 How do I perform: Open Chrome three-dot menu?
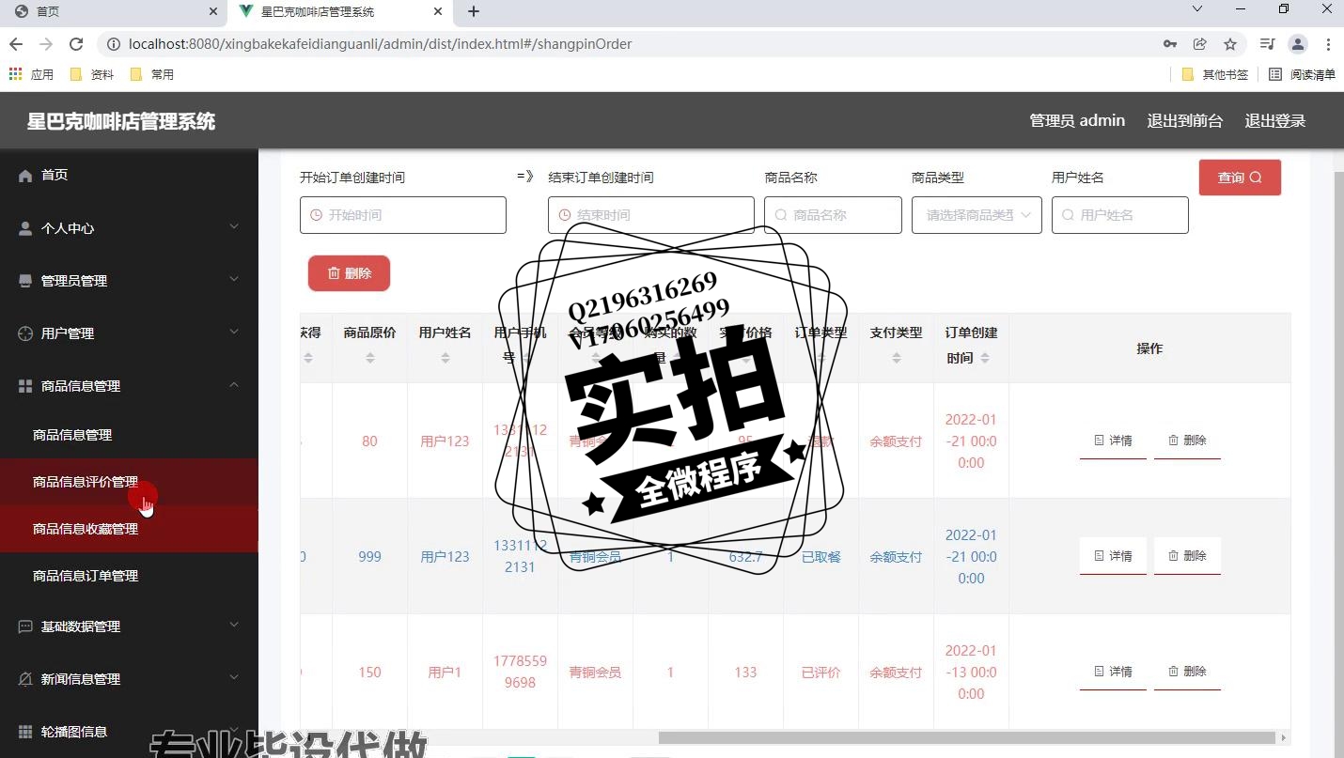[1328, 44]
